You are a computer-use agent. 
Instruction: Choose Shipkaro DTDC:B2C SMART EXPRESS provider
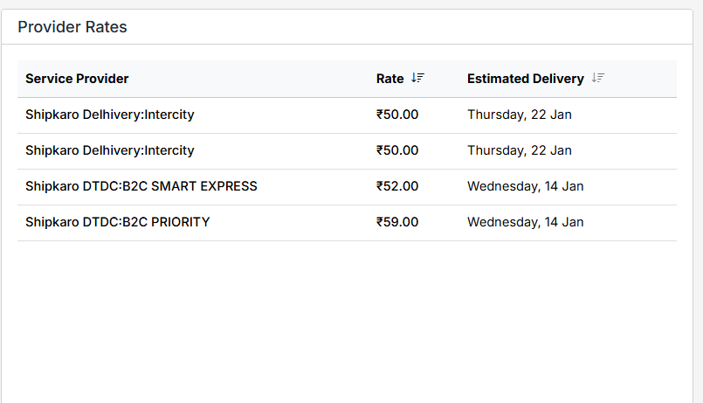[141, 186]
